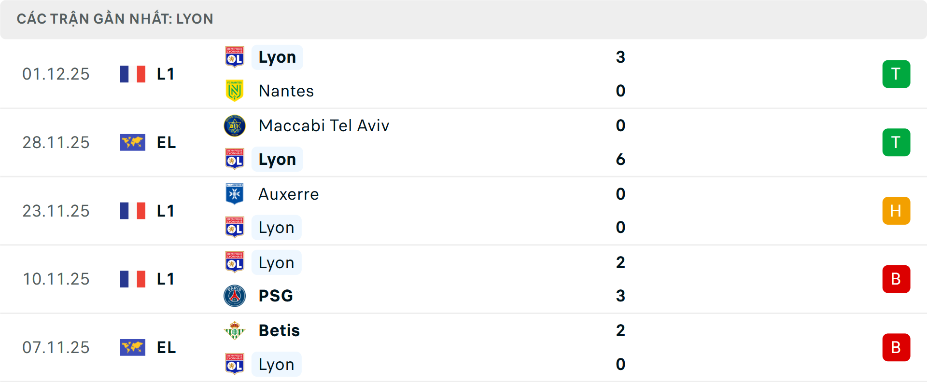927x382 pixels.
Task: Click the Nantes club crest icon
Action: (235, 91)
